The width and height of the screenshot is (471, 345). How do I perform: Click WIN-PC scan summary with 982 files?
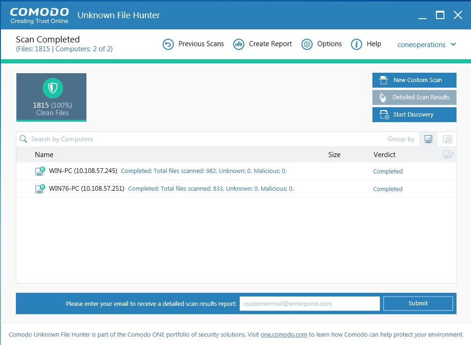point(204,171)
